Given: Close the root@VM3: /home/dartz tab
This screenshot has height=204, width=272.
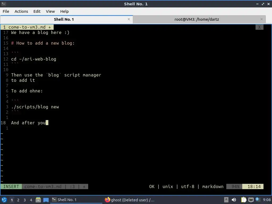Looking at the screenshot, I should tap(262, 19).
